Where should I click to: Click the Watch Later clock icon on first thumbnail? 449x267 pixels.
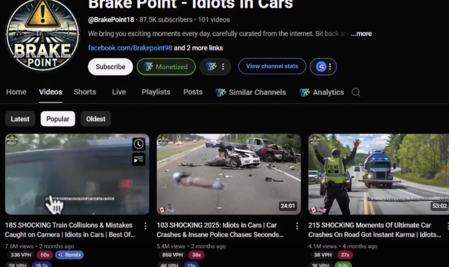tap(138, 144)
